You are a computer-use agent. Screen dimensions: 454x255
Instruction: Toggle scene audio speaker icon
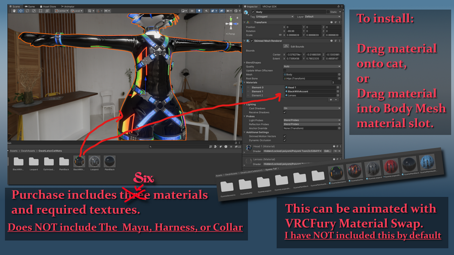click(x=206, y=11)
